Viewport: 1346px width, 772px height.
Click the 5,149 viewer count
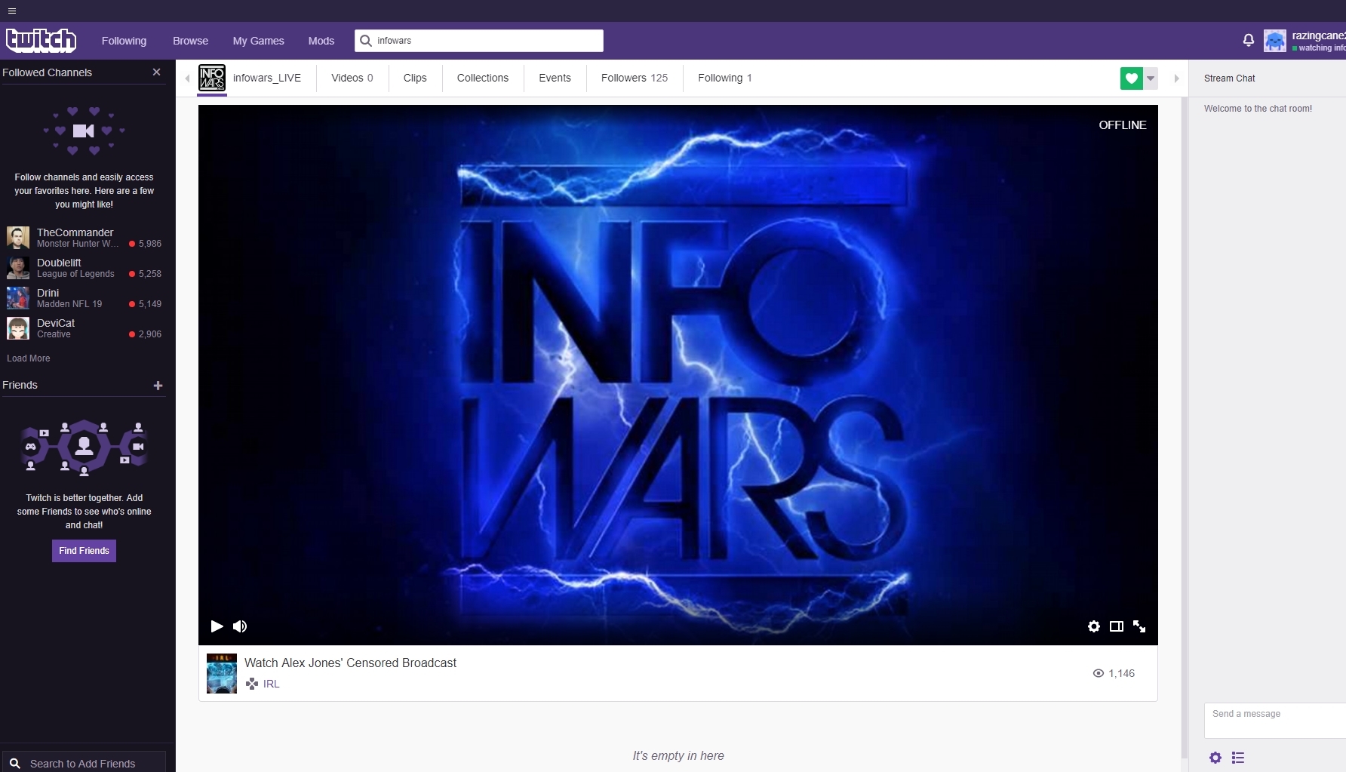[150, 304]
